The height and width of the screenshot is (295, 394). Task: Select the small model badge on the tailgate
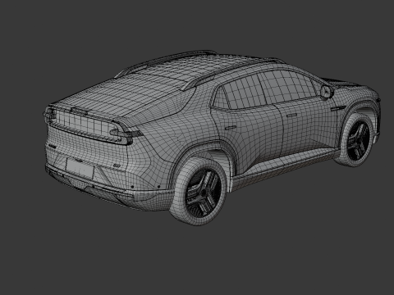pos(117,166)
